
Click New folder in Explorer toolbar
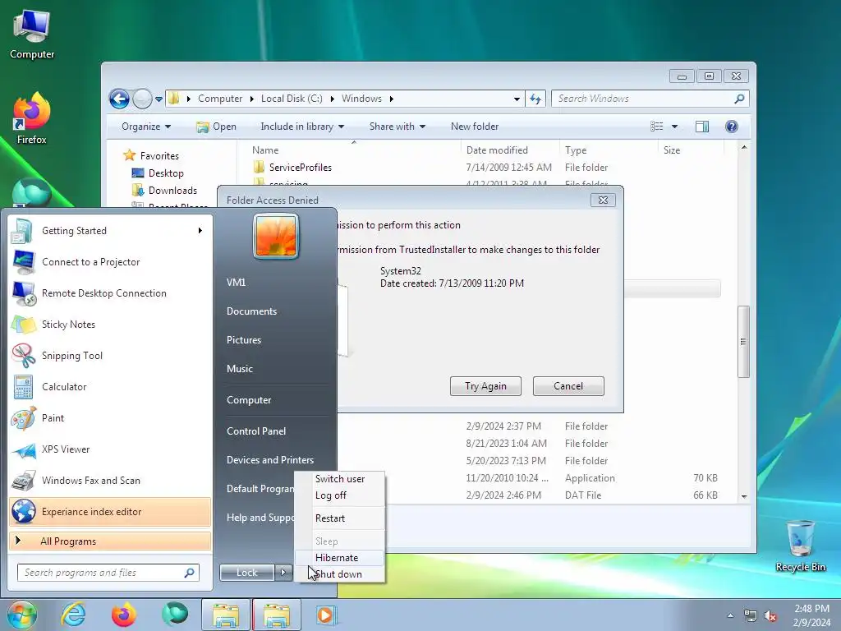(475, 127)
